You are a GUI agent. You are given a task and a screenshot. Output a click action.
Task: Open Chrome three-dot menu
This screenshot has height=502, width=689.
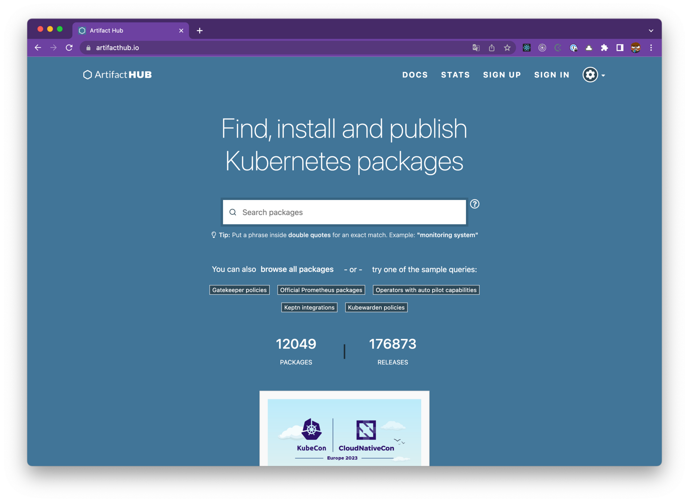coord(651,48)
